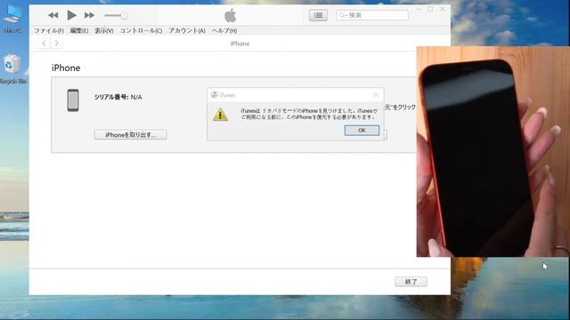The width and height of the screenshot is (570, 320).
Task: Go forward with the right chevron
Action: click(x=57, y=44)
